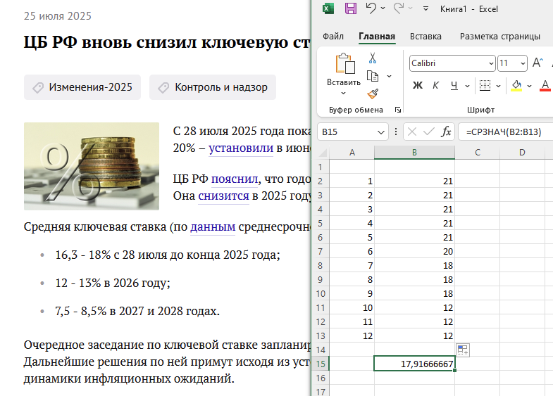Select column C header
Screen dimensions: 553x396
tap(477, 153)
